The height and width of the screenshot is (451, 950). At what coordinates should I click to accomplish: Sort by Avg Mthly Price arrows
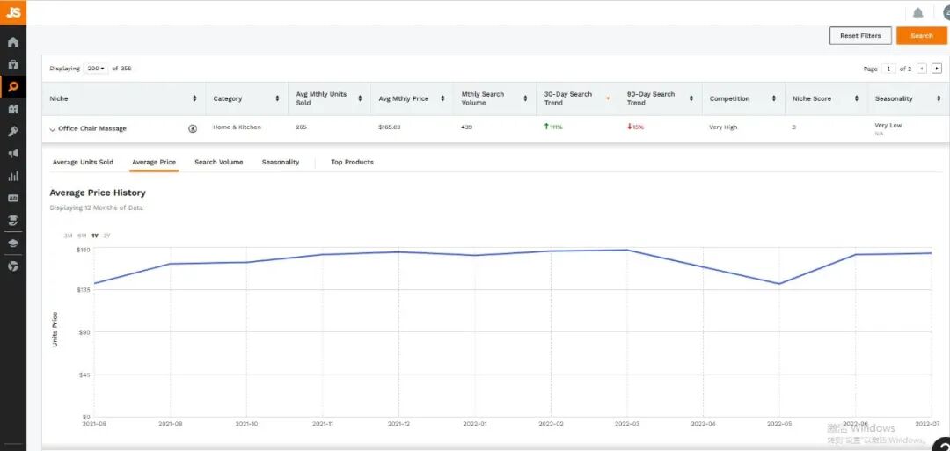coord(442,98)
